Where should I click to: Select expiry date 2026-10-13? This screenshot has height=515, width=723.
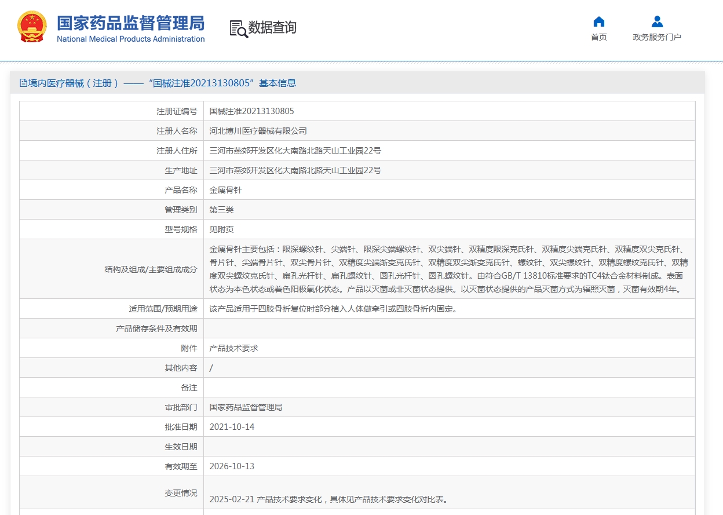[x=232, y=466]
